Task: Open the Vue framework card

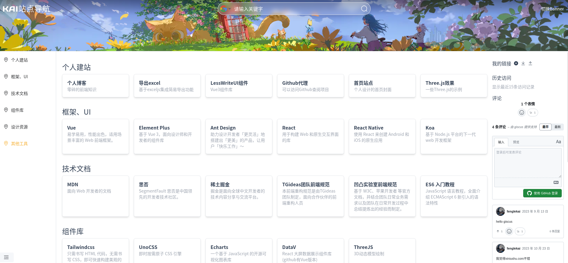Action: (x=96, y=136)
